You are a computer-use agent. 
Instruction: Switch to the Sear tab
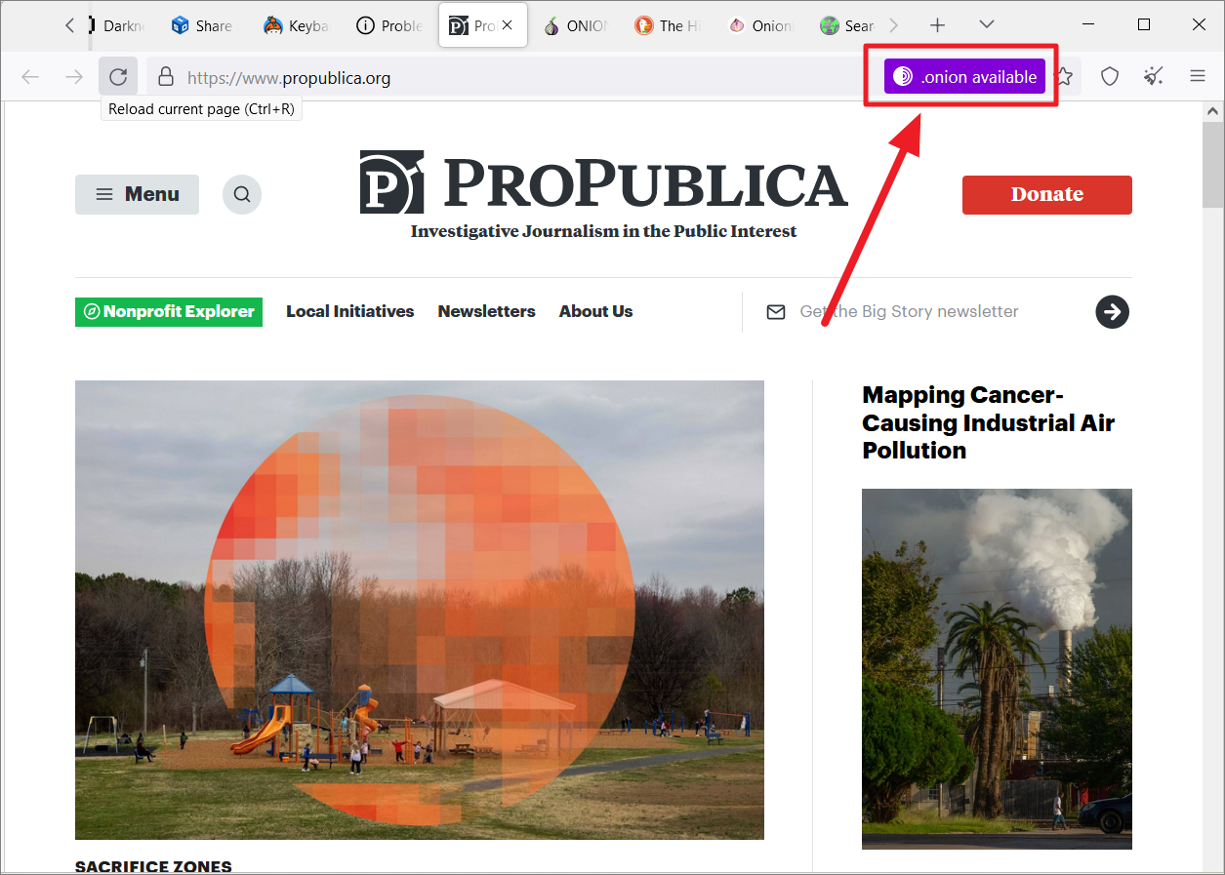click(847, 26)
